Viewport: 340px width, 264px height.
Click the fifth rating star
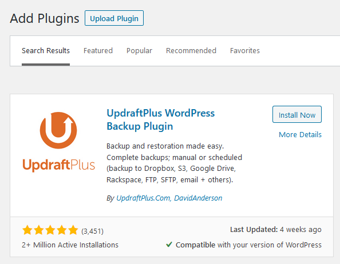73,230
